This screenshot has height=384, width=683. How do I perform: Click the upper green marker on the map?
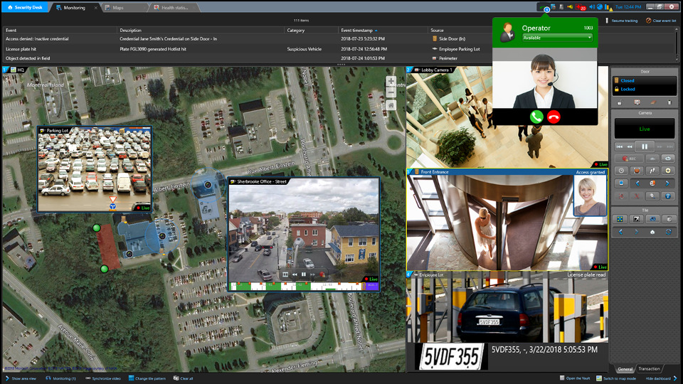tap(96, 228)
